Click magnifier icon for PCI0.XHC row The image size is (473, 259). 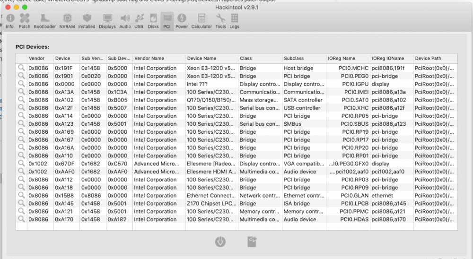pos(21,108)
